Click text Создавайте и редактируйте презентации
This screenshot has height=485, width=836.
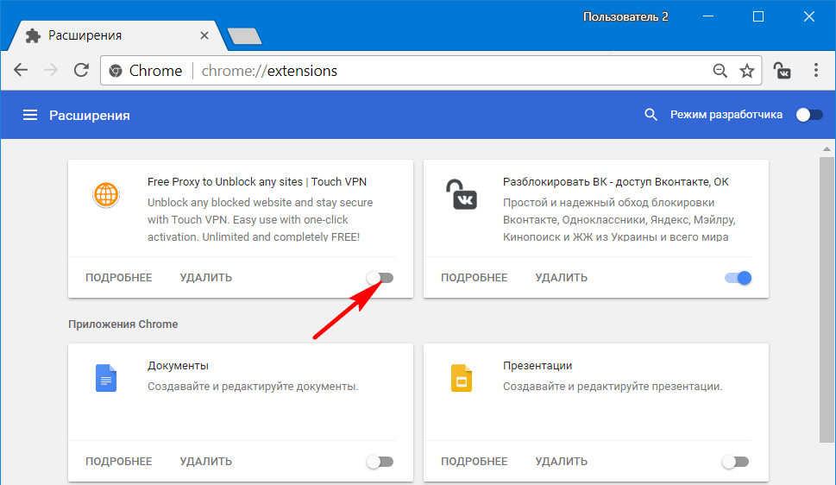[613, 387]
